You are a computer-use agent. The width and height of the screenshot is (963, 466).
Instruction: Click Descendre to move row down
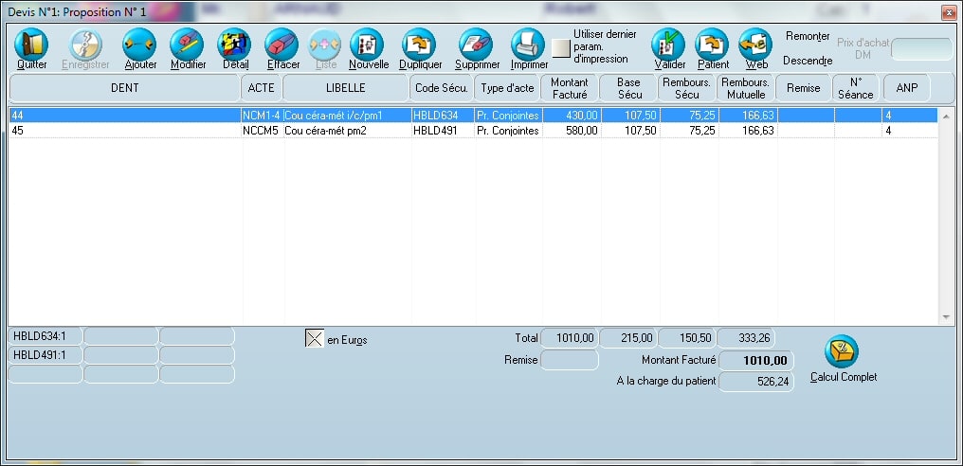(x=807, y=61)
